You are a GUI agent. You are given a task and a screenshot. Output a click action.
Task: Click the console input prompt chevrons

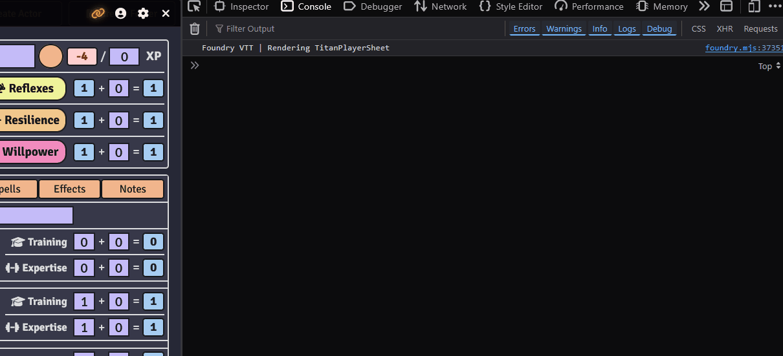tap(195, 65)
